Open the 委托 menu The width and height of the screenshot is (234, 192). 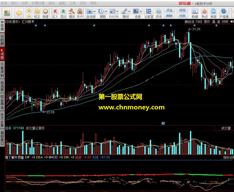point(52,3)
